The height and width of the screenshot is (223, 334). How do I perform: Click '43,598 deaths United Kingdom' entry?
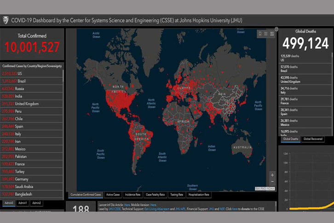coord(305,80)
